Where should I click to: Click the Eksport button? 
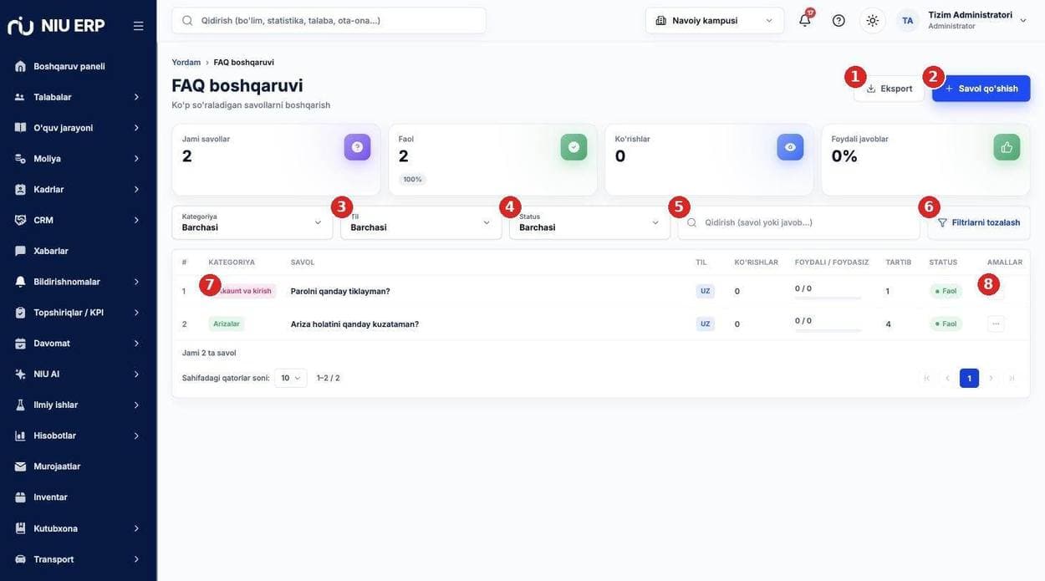click(889, 89)
